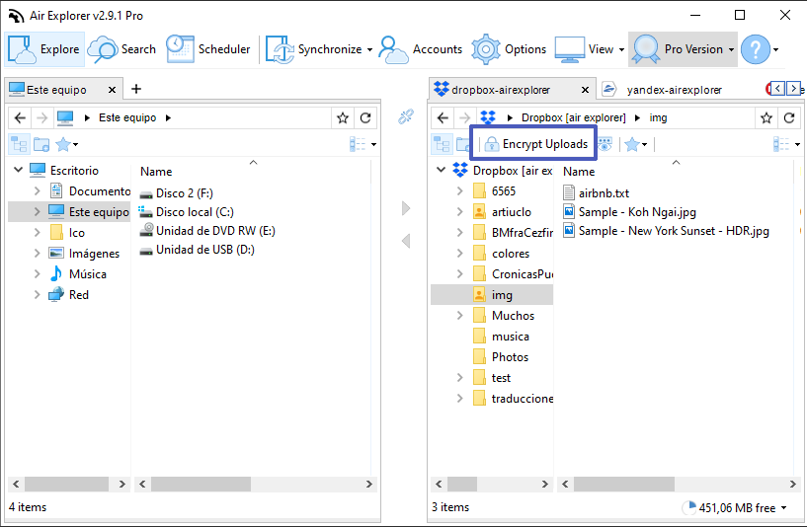Image resolution: width=807 pixels, height=527 pixels.
Task: Toggle folder tree in left pane
Action: tap(19, 144)
